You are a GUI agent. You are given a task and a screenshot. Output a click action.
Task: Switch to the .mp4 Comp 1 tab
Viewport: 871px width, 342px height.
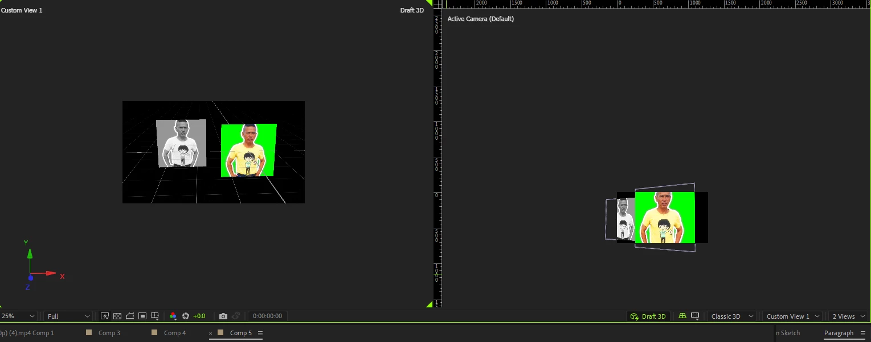coord(27,333)
